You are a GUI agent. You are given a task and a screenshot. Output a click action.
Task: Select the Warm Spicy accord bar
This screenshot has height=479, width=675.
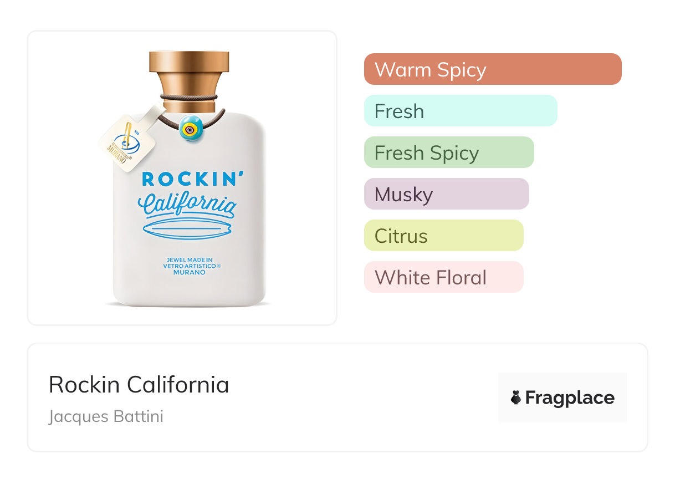pyautogui.click(x=493, y=69)
